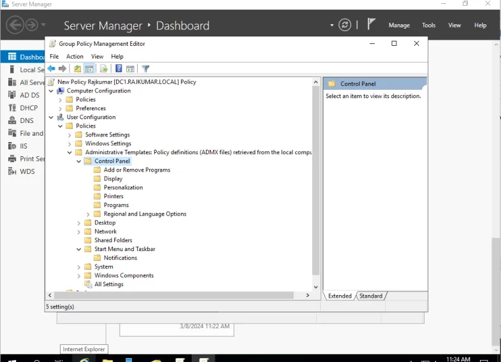Expand Windows Settings node
Screen dimensions: 501x362
[x=69, y=144]
